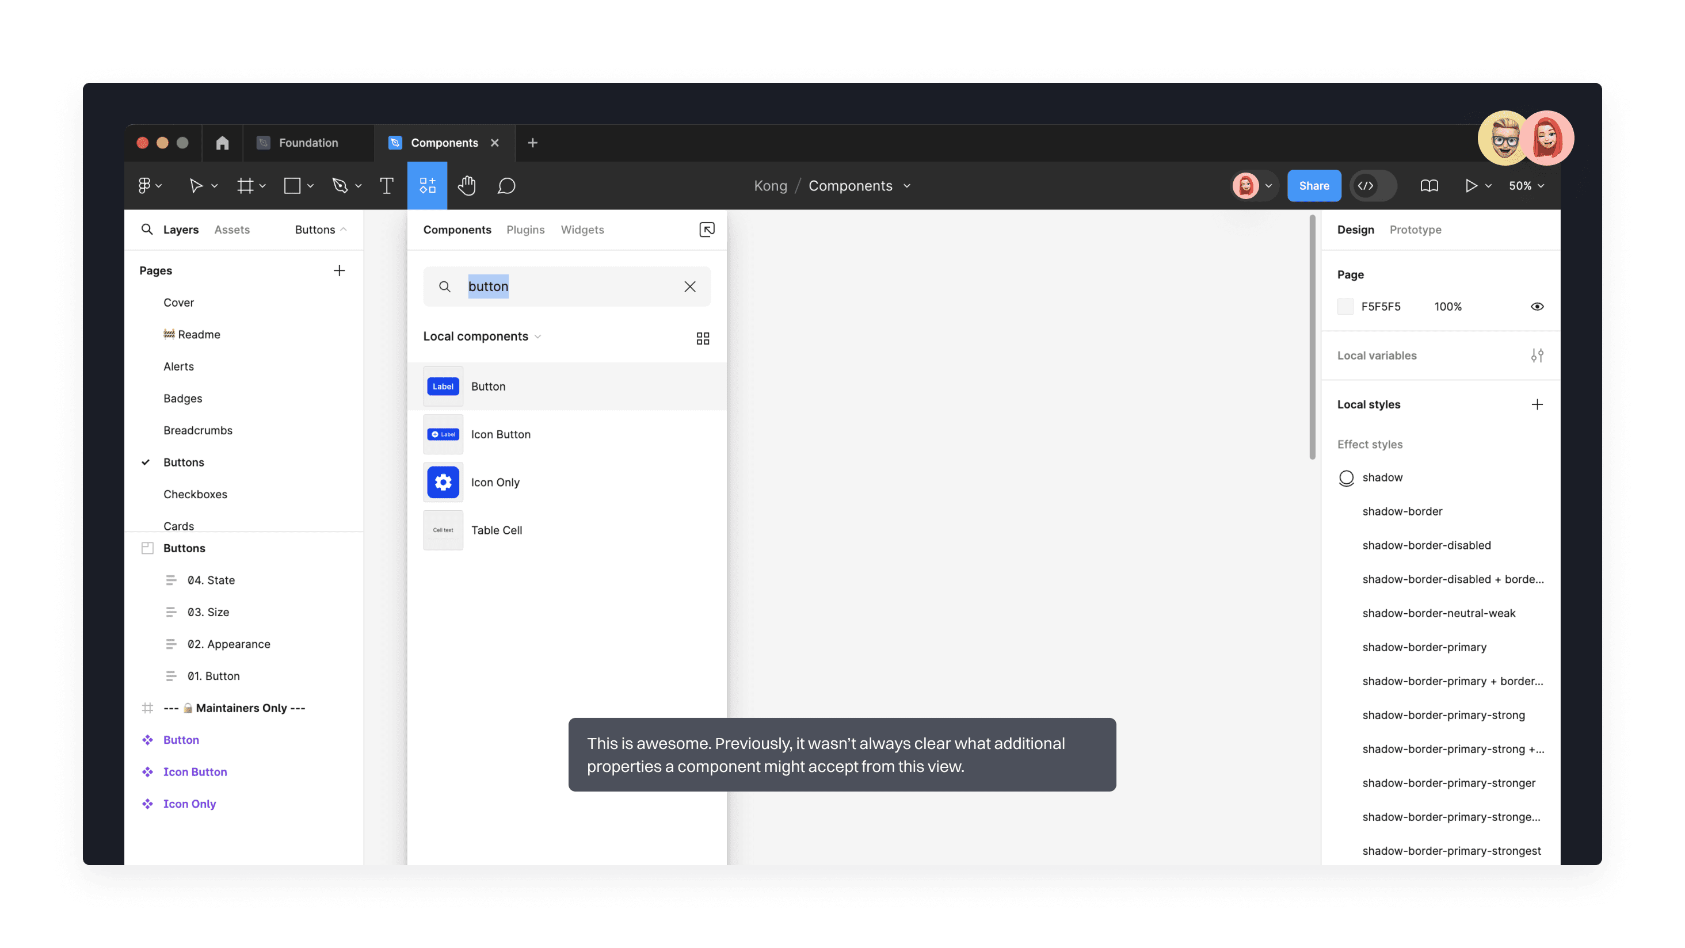Add a new Local style
This screenshot has height=948, width=1685.
1538,404
